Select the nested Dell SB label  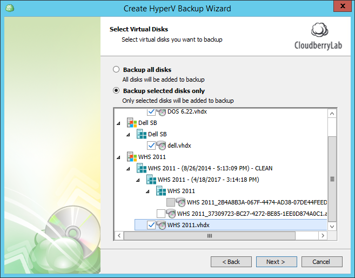[x=157, y=134]
